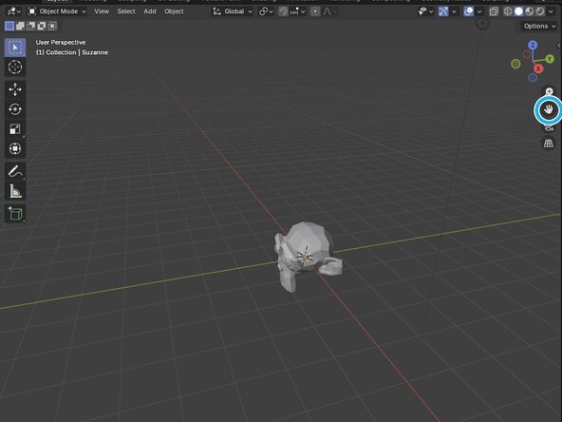
Task: Toggle the camera view icon
Action: pos(549,127)
